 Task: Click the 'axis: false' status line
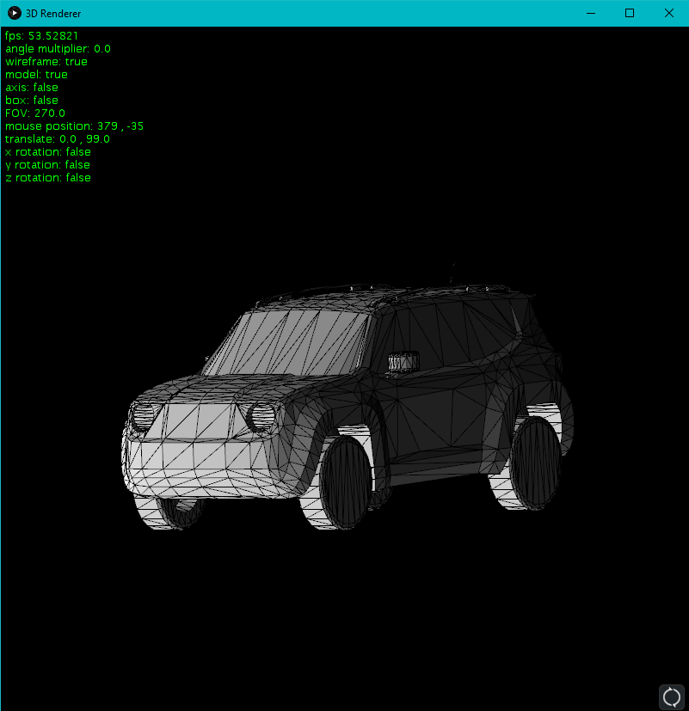pos(32,88)
